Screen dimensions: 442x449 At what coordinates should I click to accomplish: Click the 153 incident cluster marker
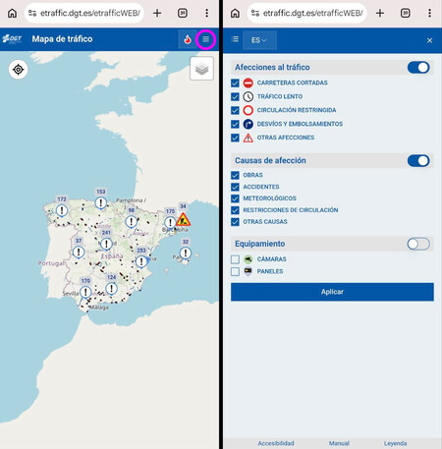click(x=101, y=202)
